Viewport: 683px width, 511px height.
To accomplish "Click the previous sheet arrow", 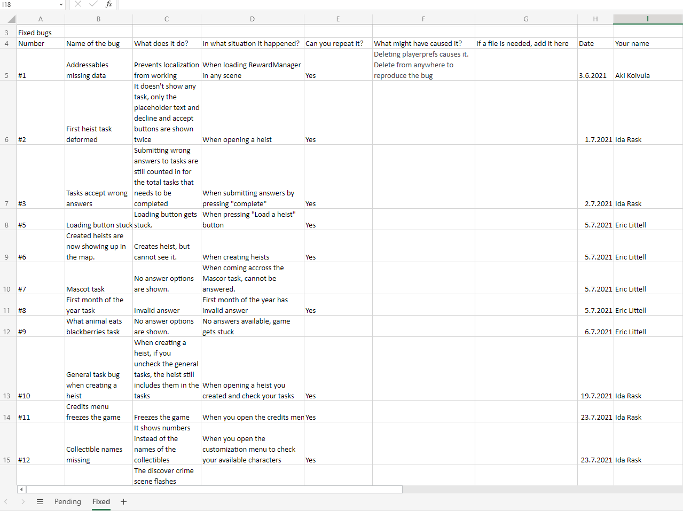I will coord(6,501).
